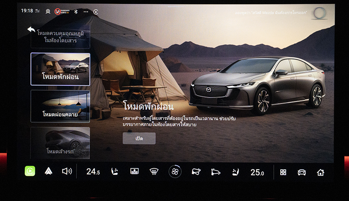Select the โหมดล้างรถ mode thumbnail
This screenshot has width=349, height=201.
pos(60,143)
